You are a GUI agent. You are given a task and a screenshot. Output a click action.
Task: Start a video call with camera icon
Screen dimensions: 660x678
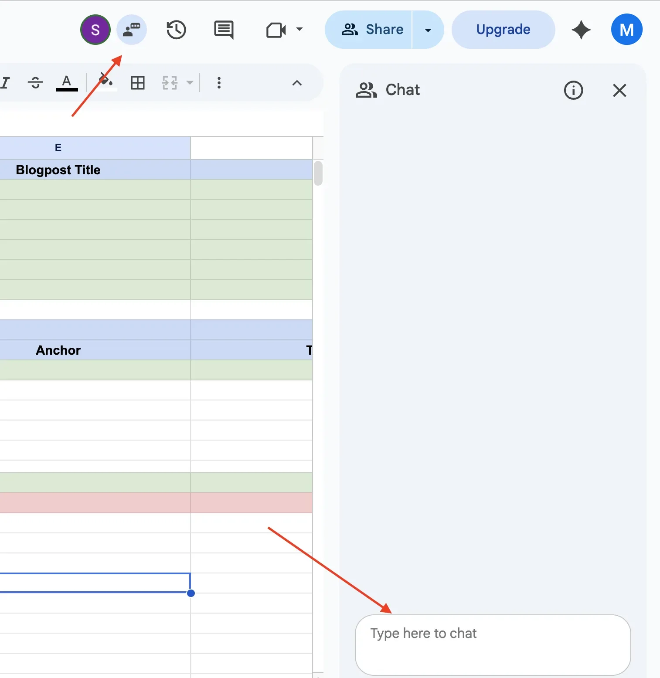(x=276, y=30)
